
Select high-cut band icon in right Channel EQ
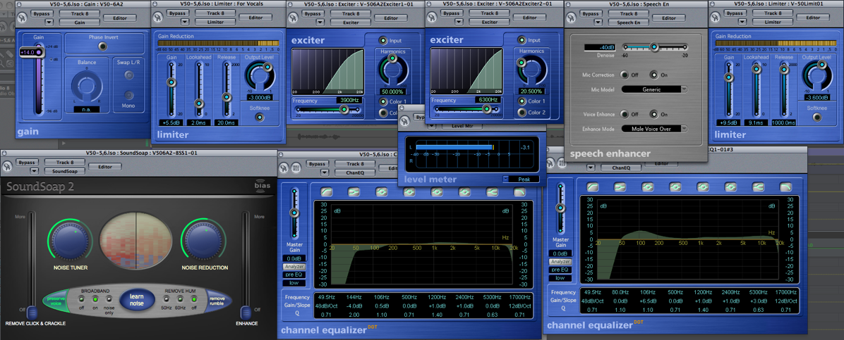coord(786,187)
